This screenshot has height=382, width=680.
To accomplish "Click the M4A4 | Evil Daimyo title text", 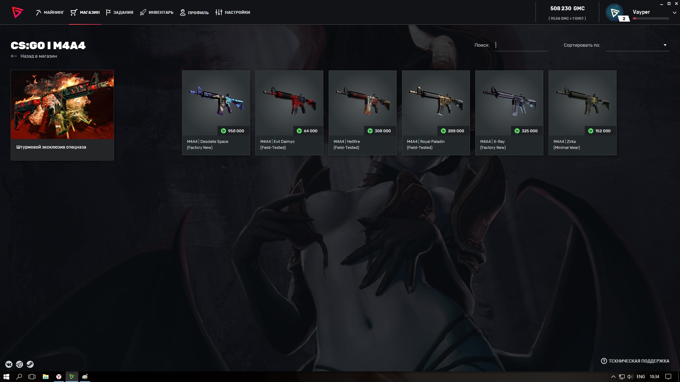I will [277, 141].
